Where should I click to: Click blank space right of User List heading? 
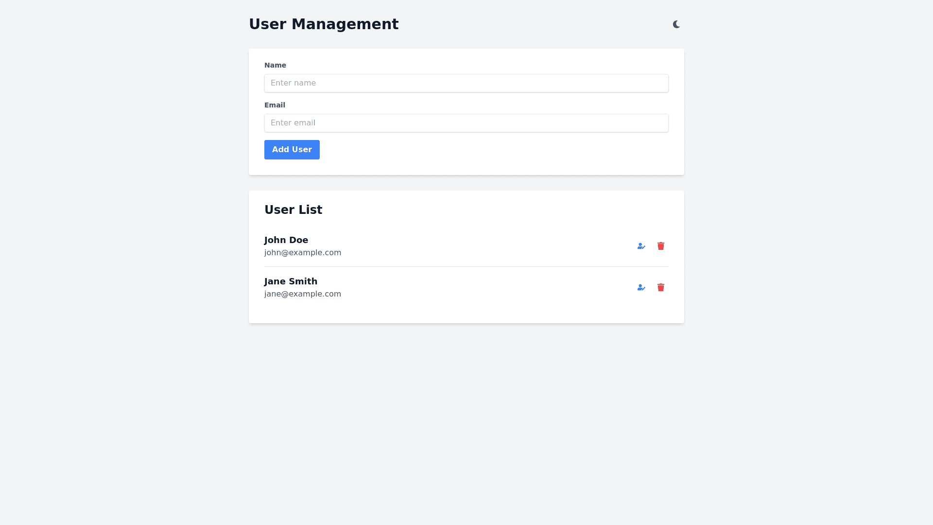pos(486,210)
